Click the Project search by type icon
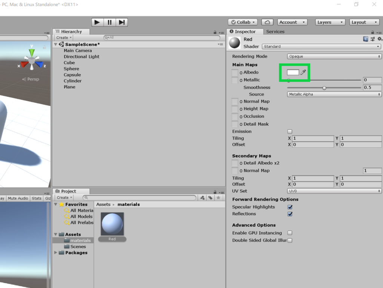This screenshot has height=288, width=383. point(202,198)
